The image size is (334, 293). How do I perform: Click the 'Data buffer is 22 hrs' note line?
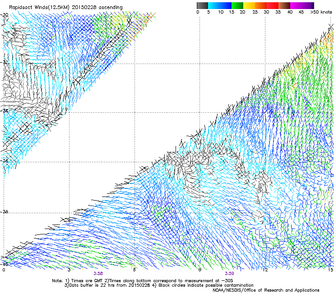[x=159, y=285]
